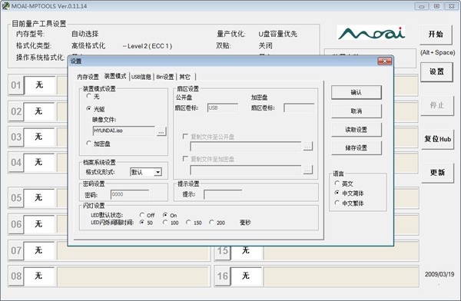Click the 复制文件至公开盘 path field
The height and width of the screenshot is (301, 461).
pyautogui.click(x=246, y=146)
